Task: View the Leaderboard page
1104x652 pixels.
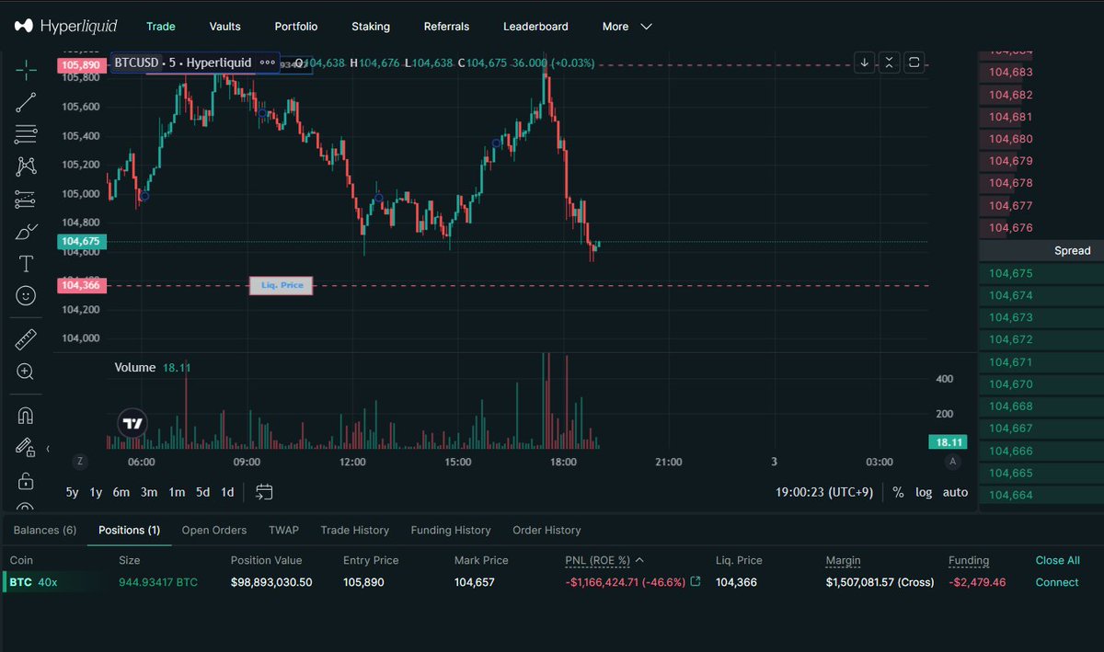Action: pyautogui.click(x=535, y=27)
